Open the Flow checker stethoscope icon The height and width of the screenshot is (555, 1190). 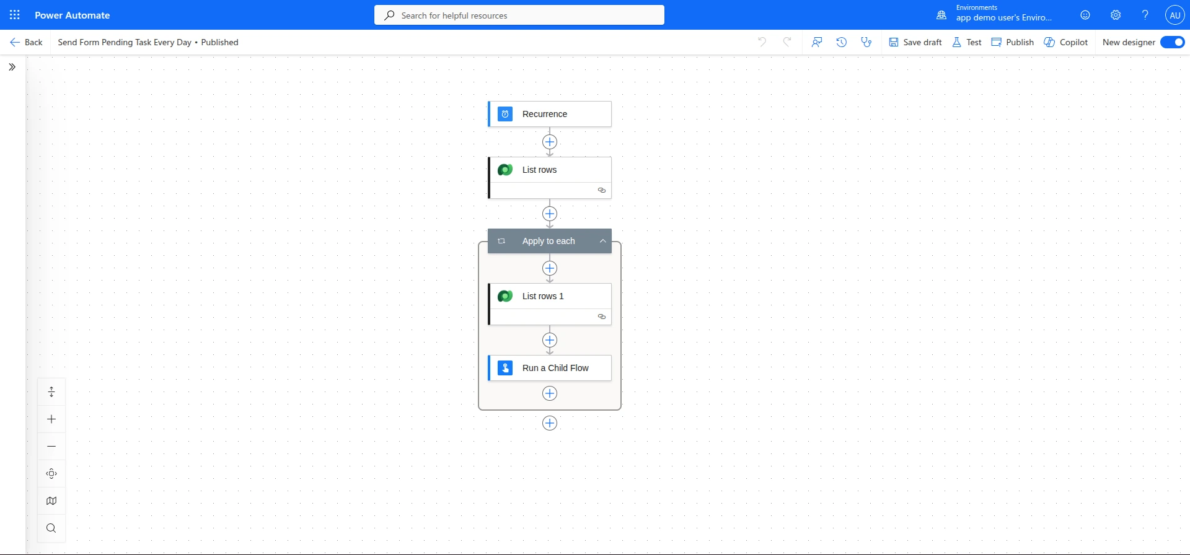[x=866, y=42]
